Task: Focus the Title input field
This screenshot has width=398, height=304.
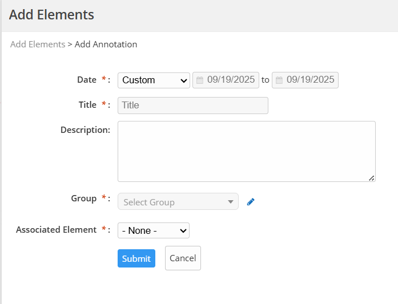Action: (192, 106)
